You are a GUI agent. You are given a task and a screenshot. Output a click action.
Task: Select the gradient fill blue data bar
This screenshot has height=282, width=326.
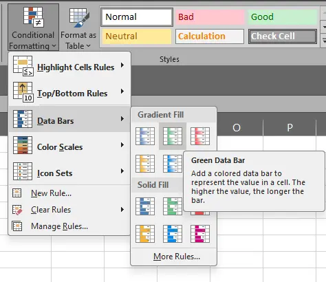point(145,136)
